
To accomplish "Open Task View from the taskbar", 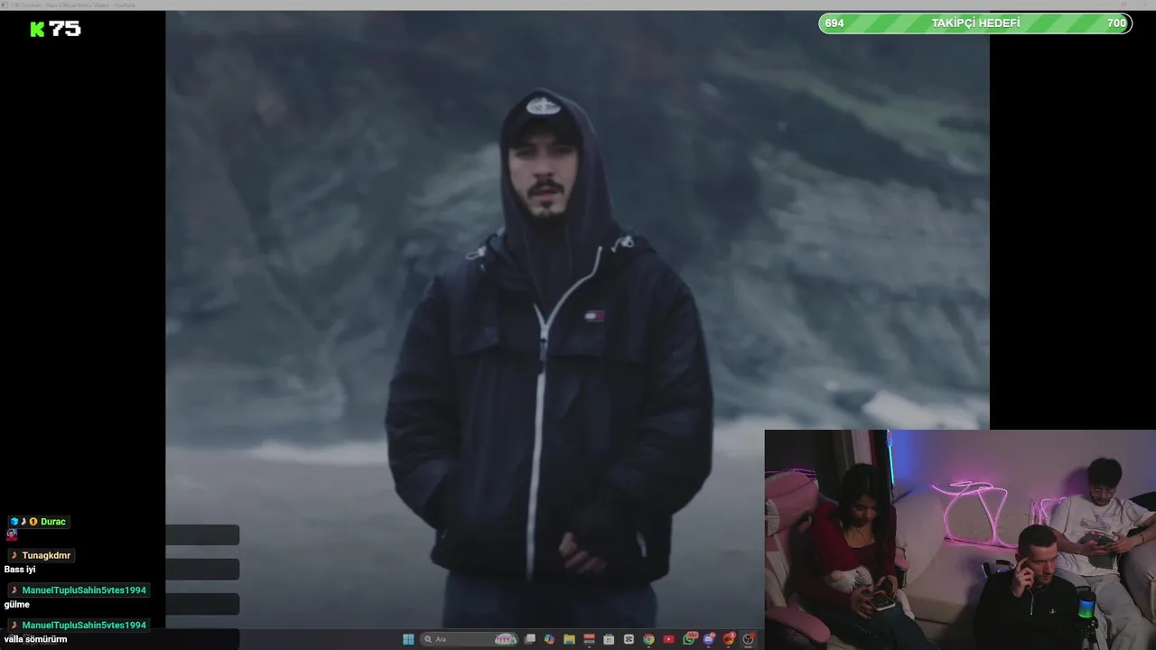I will pos(529,639).
